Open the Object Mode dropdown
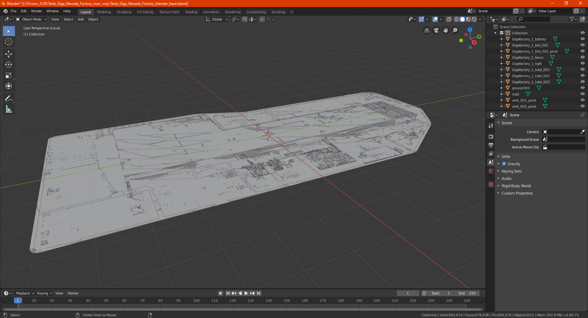Viewport: 588px width, 318px height. (x=31, y=19)
